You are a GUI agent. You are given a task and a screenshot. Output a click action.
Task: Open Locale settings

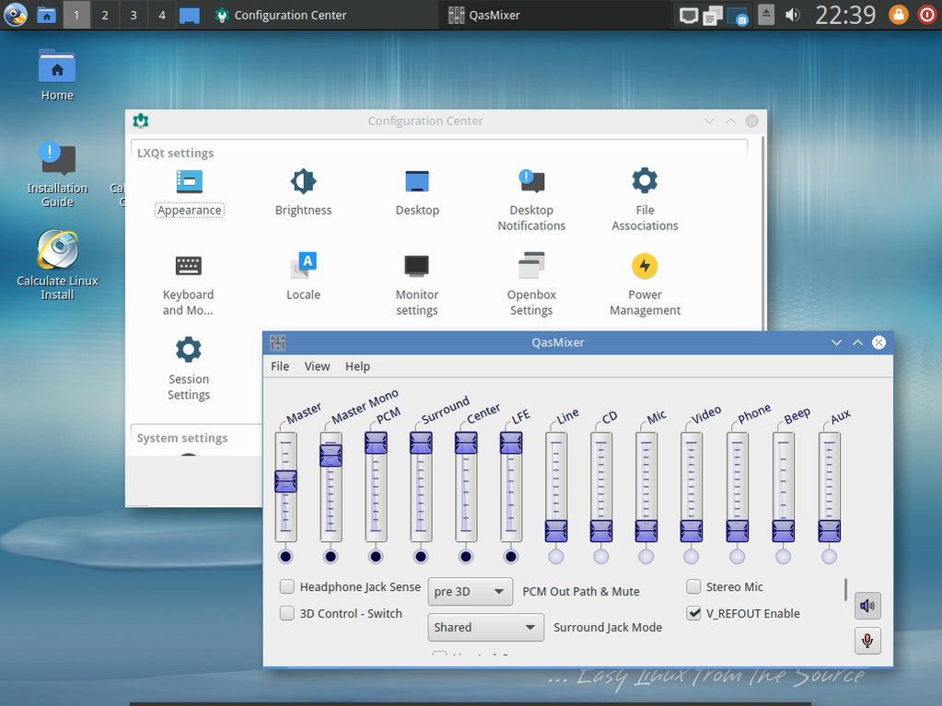point(303,277)
